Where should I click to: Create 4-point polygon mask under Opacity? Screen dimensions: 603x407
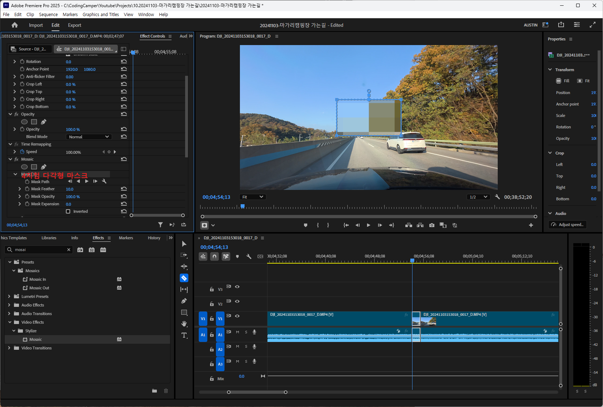coord(34,122)
